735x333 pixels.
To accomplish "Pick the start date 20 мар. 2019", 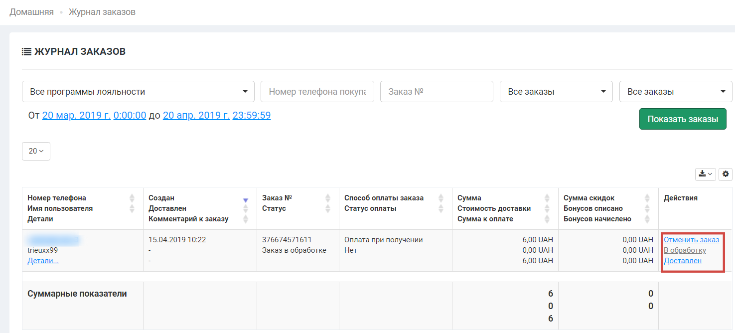I will click(76, 116).
